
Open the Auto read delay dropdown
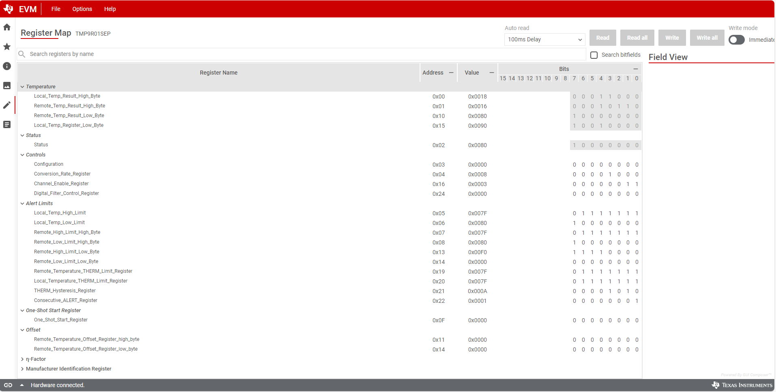tap(544, 39)
